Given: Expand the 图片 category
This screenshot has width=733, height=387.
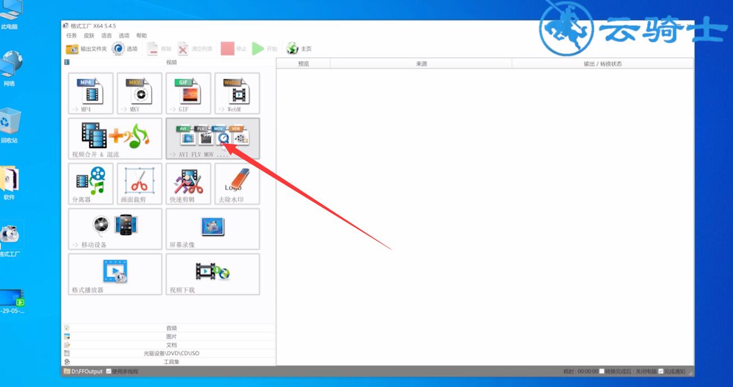Looking at the screenshot, I should 169,337.
